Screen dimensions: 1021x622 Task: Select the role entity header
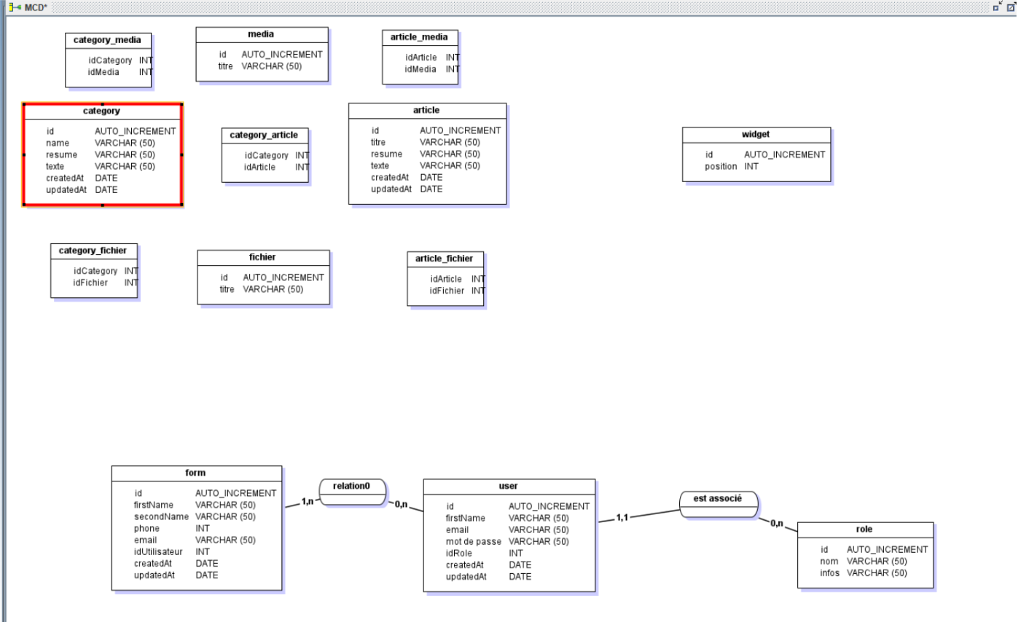click(x=864, y=530)
